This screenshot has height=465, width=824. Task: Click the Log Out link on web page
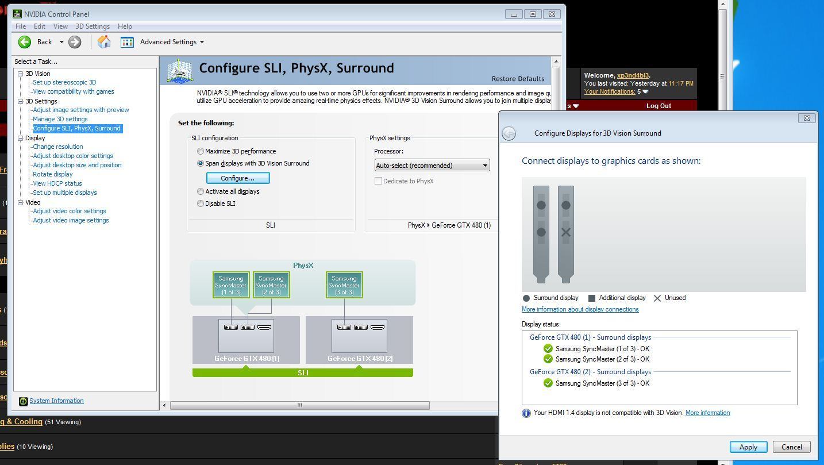click(659, 106)
